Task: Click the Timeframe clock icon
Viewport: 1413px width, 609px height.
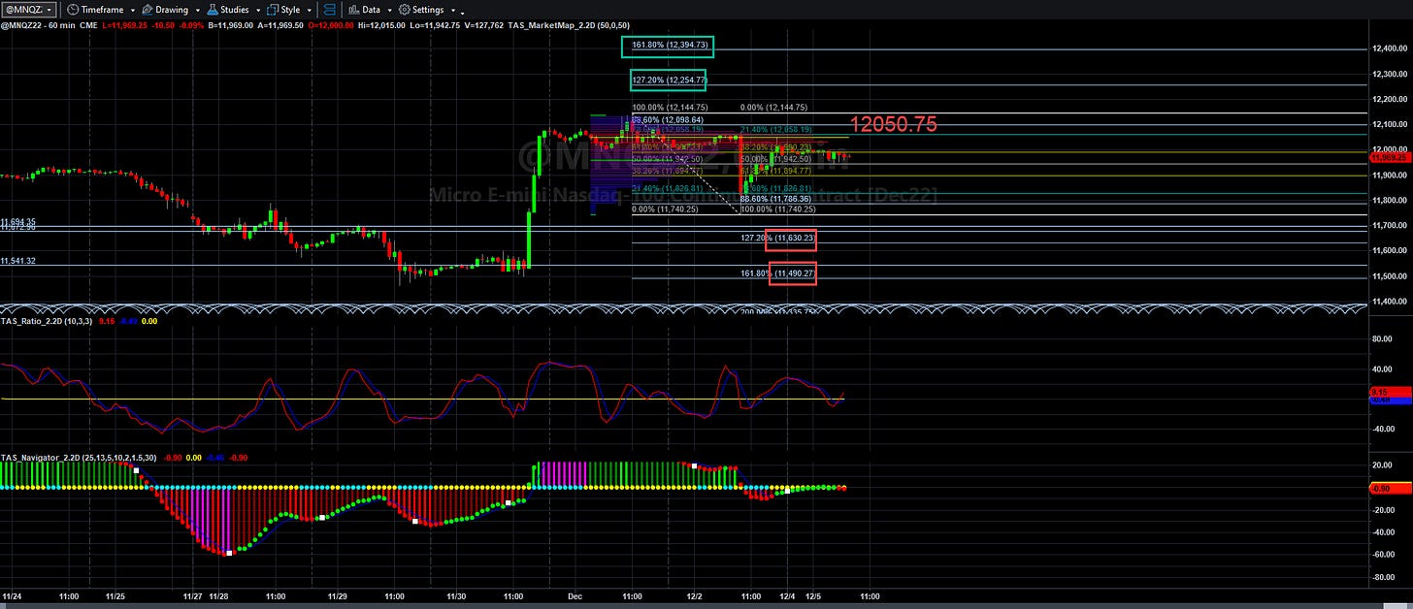Action: click(x=73, y=10)
